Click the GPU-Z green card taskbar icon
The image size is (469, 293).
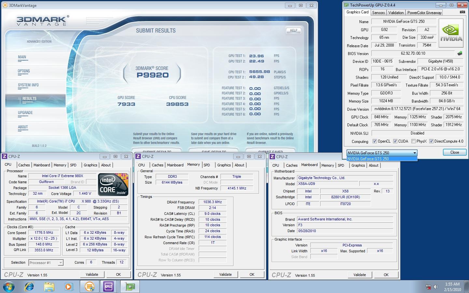pyautogui.click(x=130, y=286)
